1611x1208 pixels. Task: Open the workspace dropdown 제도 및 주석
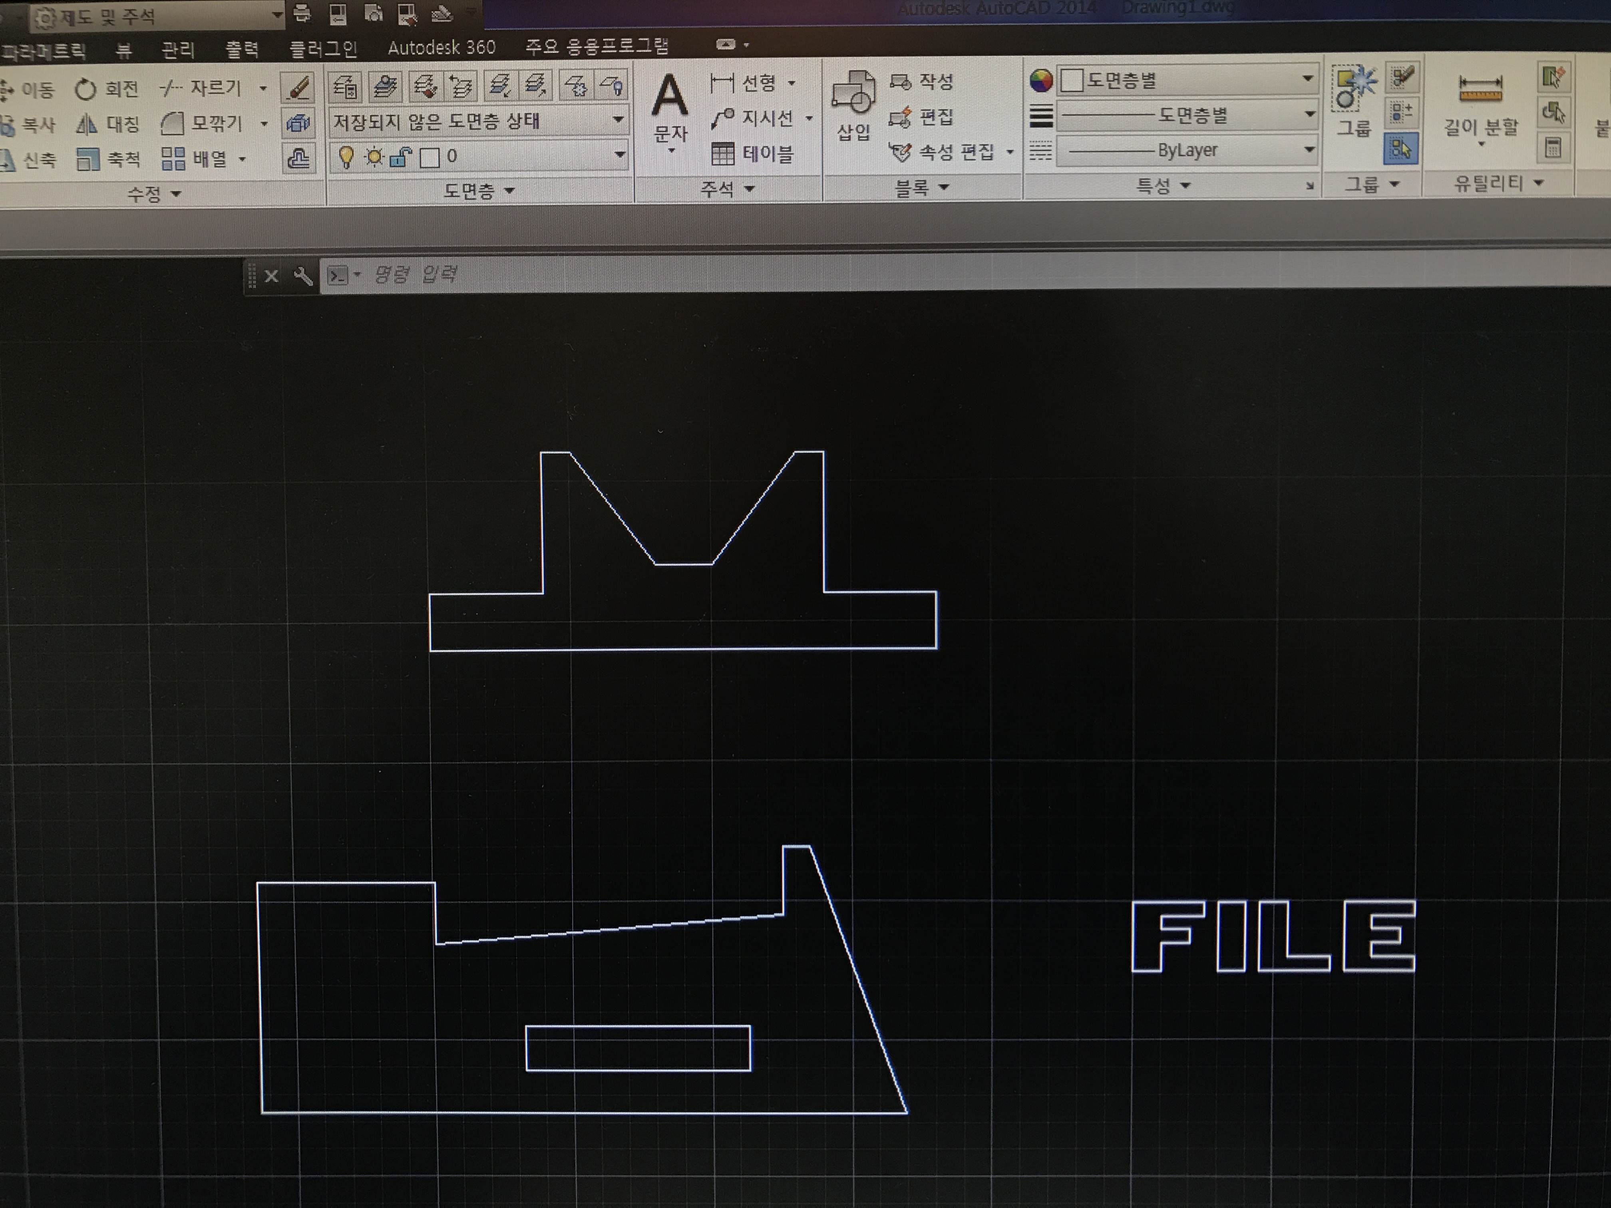(x=157, y=16)
